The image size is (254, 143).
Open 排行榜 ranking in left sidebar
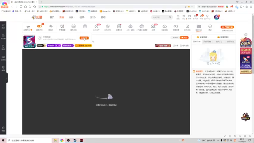point(3,37)
